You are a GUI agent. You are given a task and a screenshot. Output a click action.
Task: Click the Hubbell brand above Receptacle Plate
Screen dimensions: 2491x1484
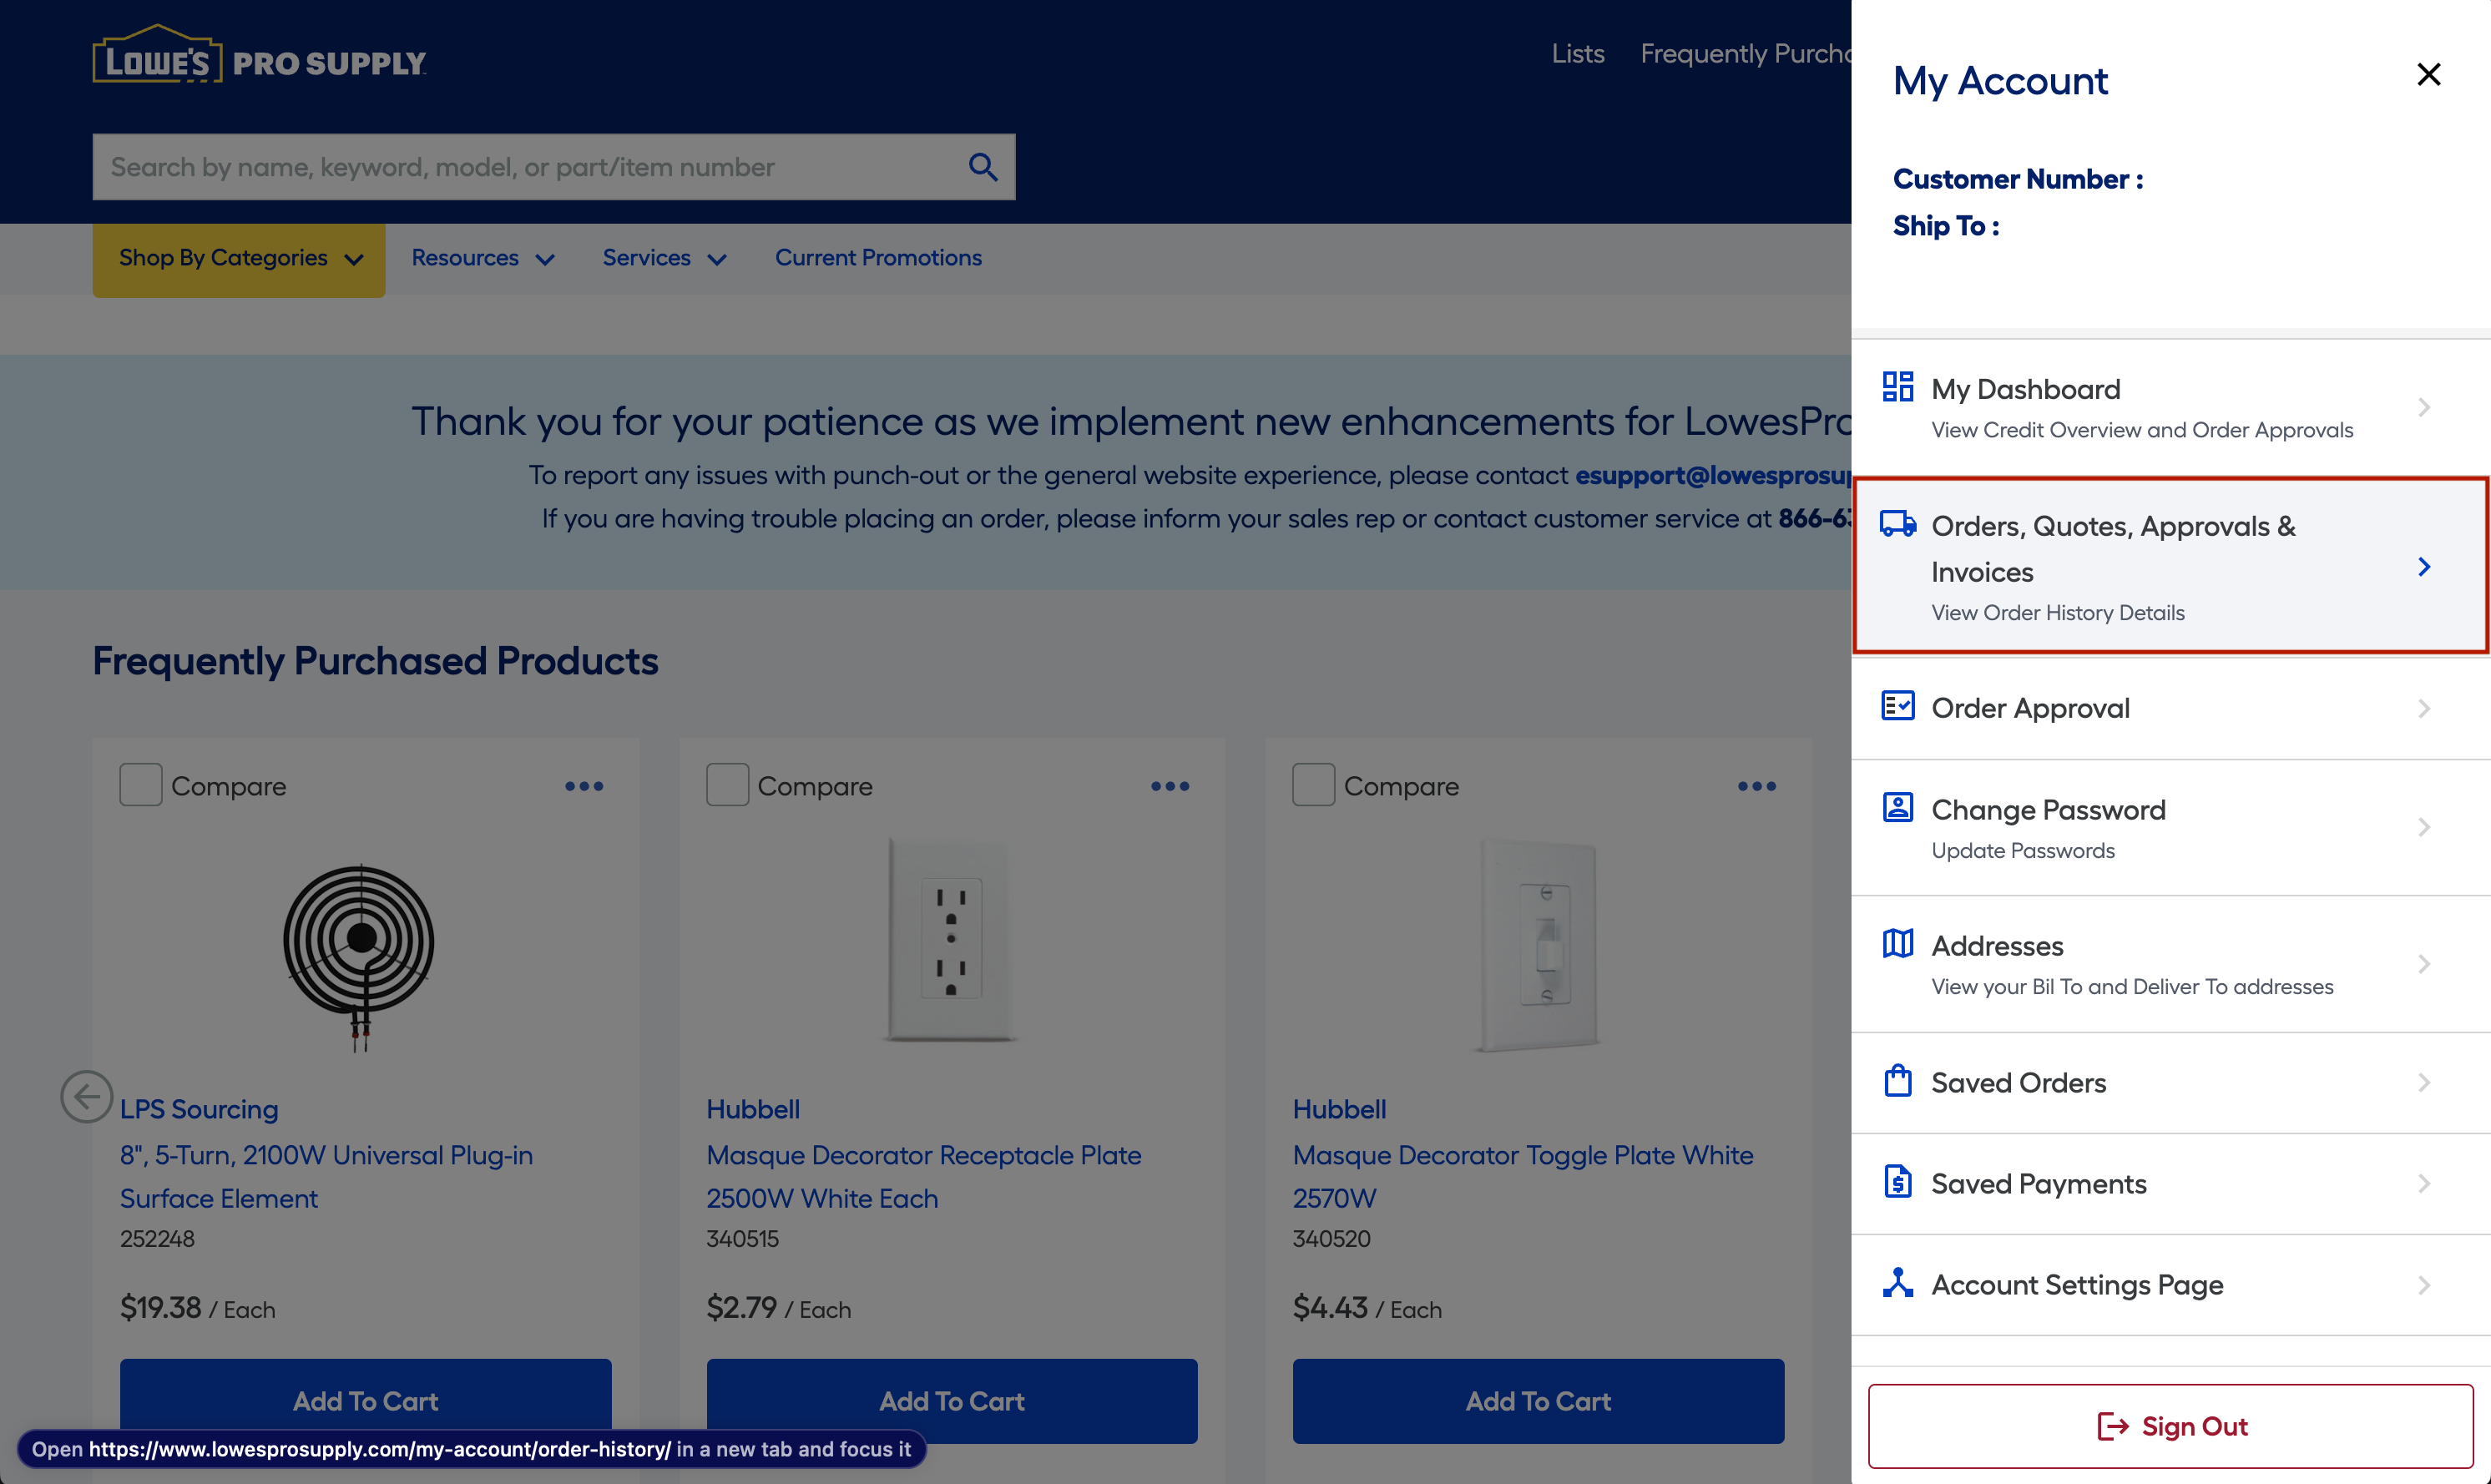753,1109
